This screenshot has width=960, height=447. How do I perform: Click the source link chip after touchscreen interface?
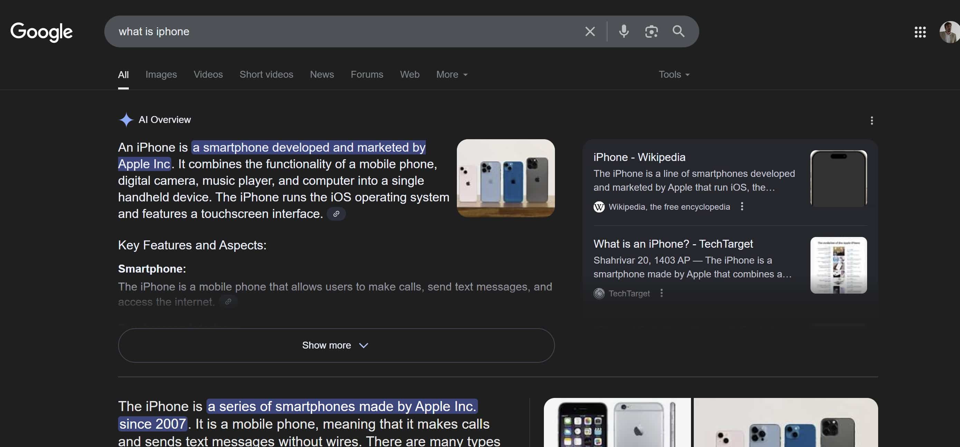(x=336, y=213)
